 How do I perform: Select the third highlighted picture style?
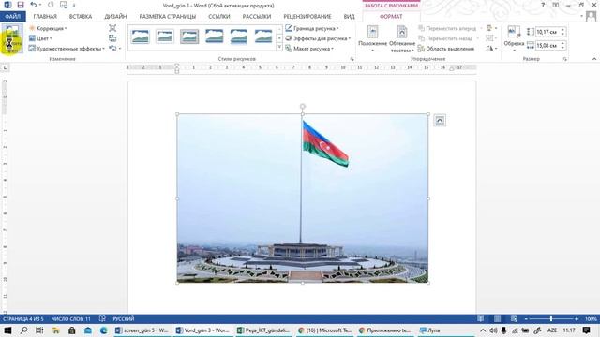tap(189, 37)
